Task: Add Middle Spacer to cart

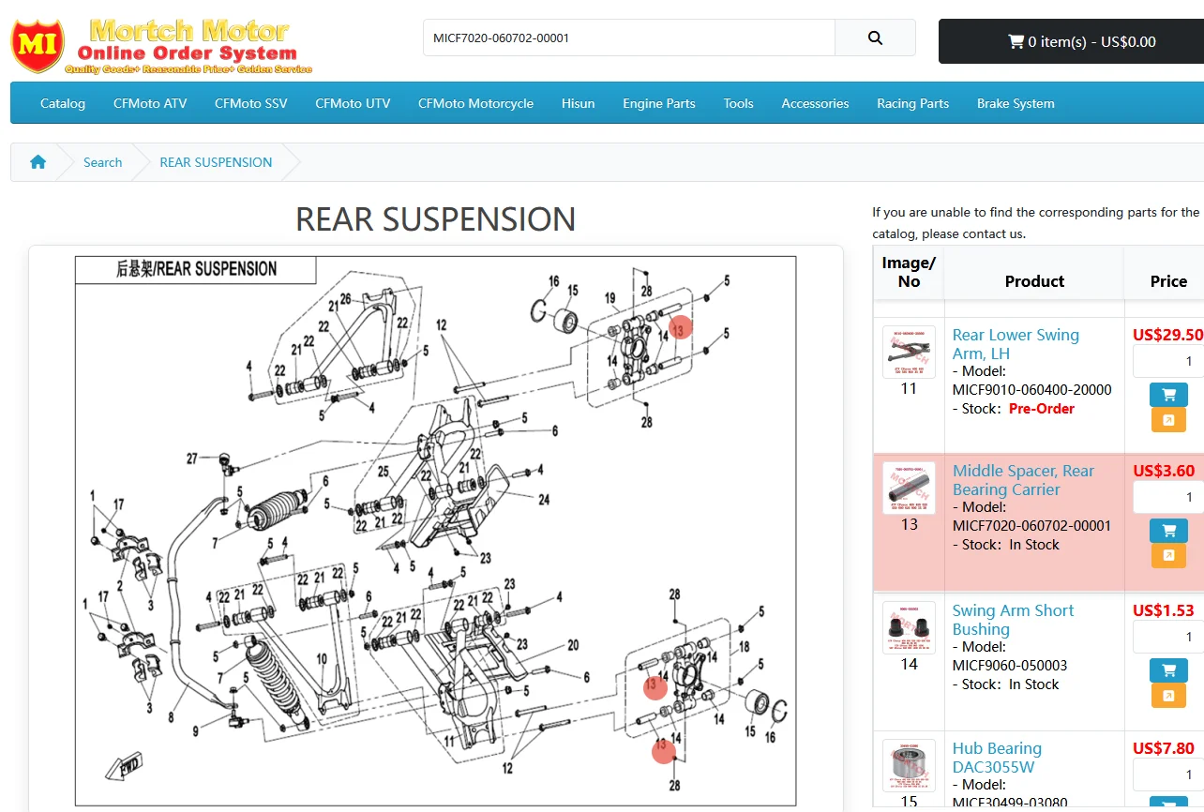Action: (x=1168, y=531)
